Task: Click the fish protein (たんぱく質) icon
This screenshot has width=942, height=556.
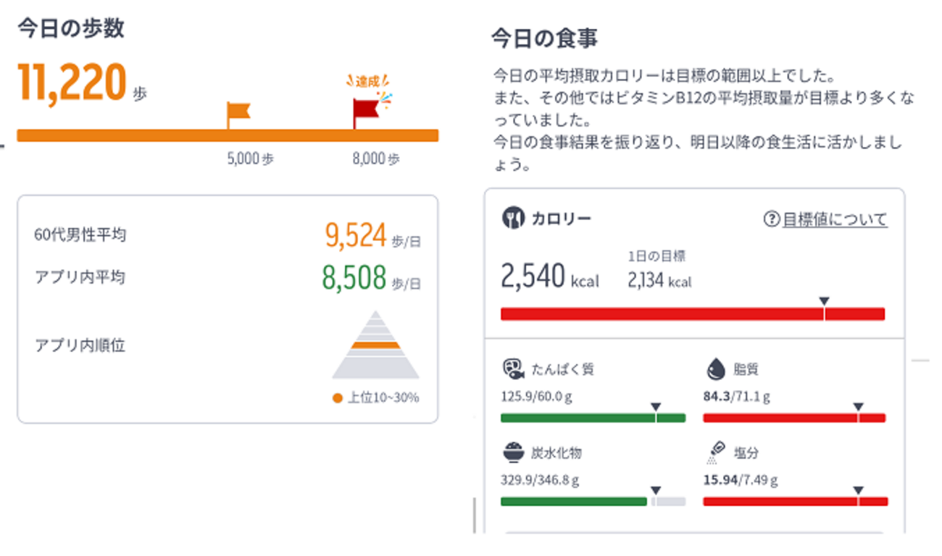Action: pyautogui.click(x=513, y=369)
